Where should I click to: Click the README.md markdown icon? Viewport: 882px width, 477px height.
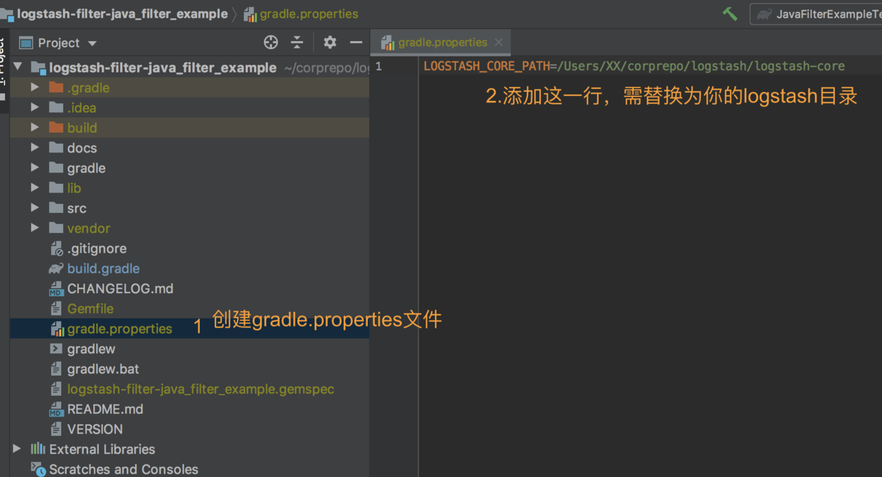pyautogui.click(x=56, y=409)
